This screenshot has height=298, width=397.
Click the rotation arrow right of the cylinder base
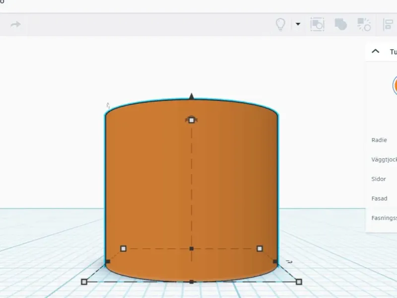(289, 262)
